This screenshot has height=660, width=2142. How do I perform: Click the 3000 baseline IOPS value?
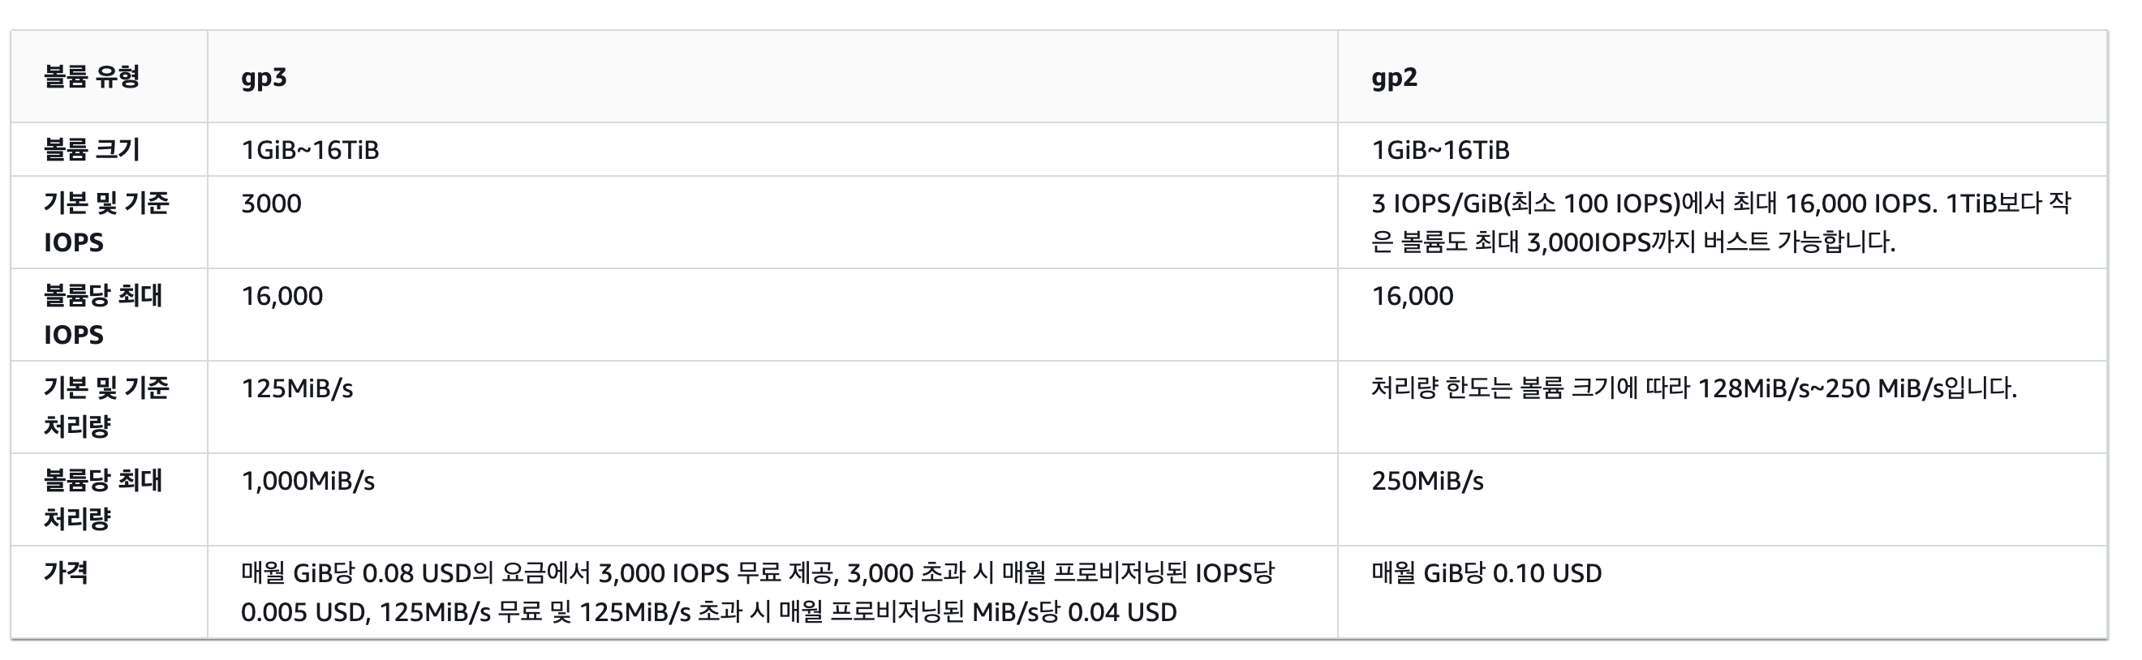[271, 204]
